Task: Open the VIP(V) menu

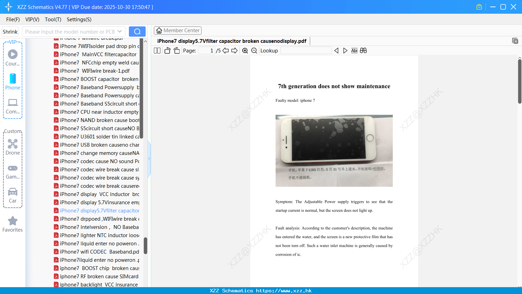Action: pos(32,20)
